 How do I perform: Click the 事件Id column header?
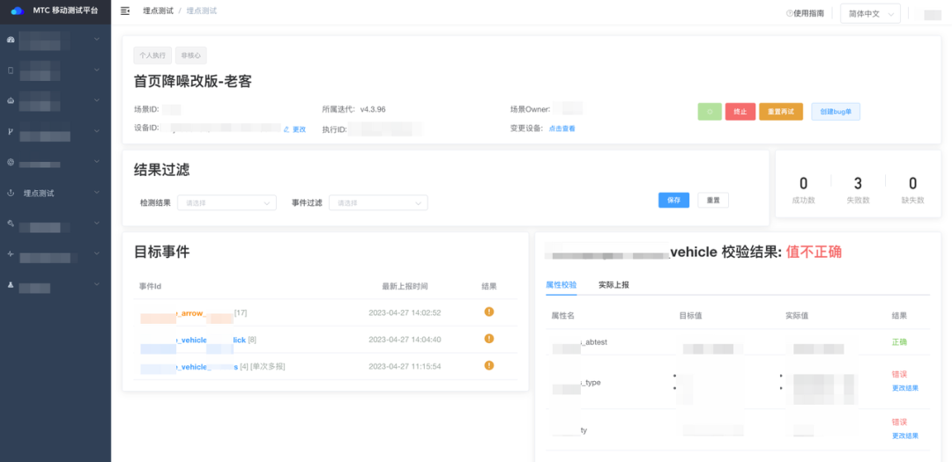point(150,286)
